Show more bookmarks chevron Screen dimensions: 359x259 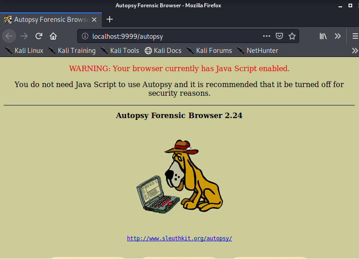click(355, 51)
